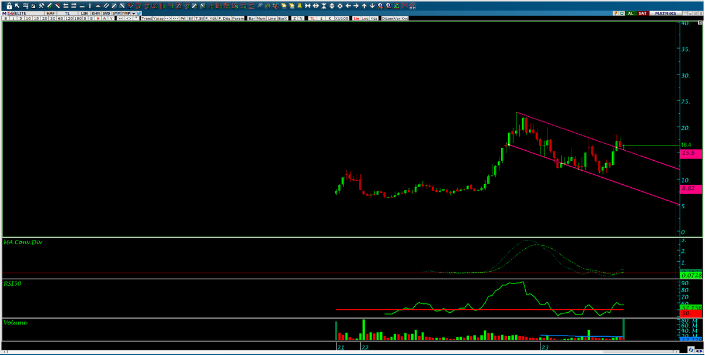Click the green AL buy button
Image resolution: width=705 pixels, height=355 pixels.
tap(630, 13)
